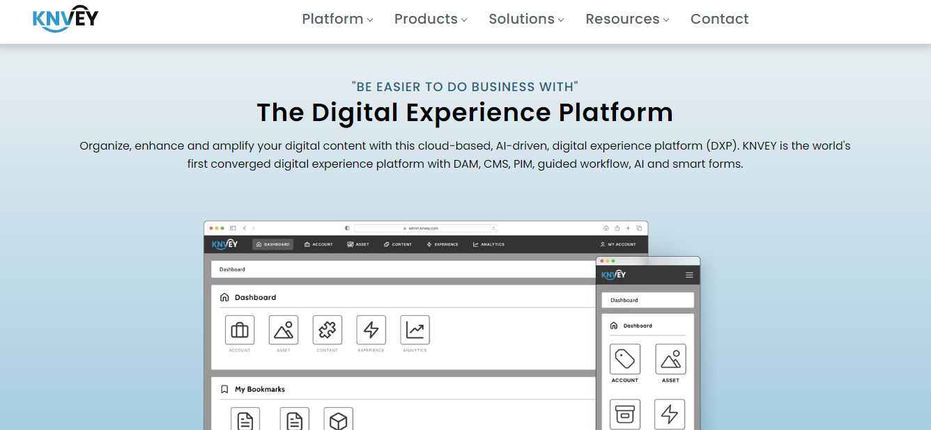Open the Solutions menu
Viewport: 931px width, 430px height.
coord(526,19)
